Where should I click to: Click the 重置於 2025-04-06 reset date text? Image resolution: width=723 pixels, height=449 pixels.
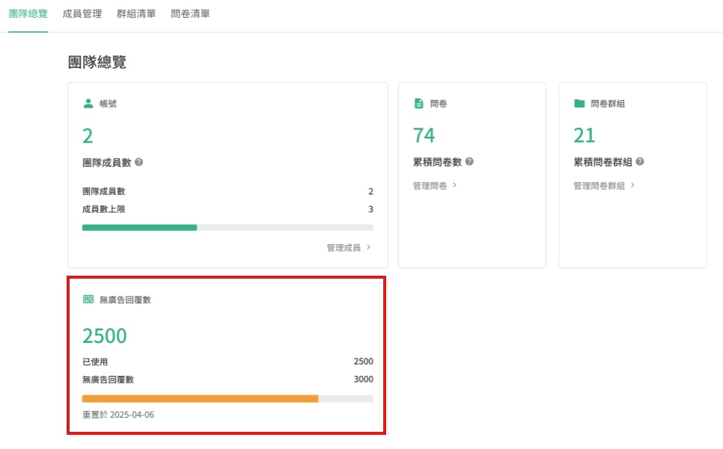(118, 415)
